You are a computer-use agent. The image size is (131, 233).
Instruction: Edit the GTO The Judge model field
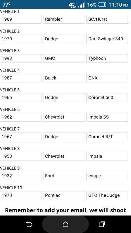[107, 195]
